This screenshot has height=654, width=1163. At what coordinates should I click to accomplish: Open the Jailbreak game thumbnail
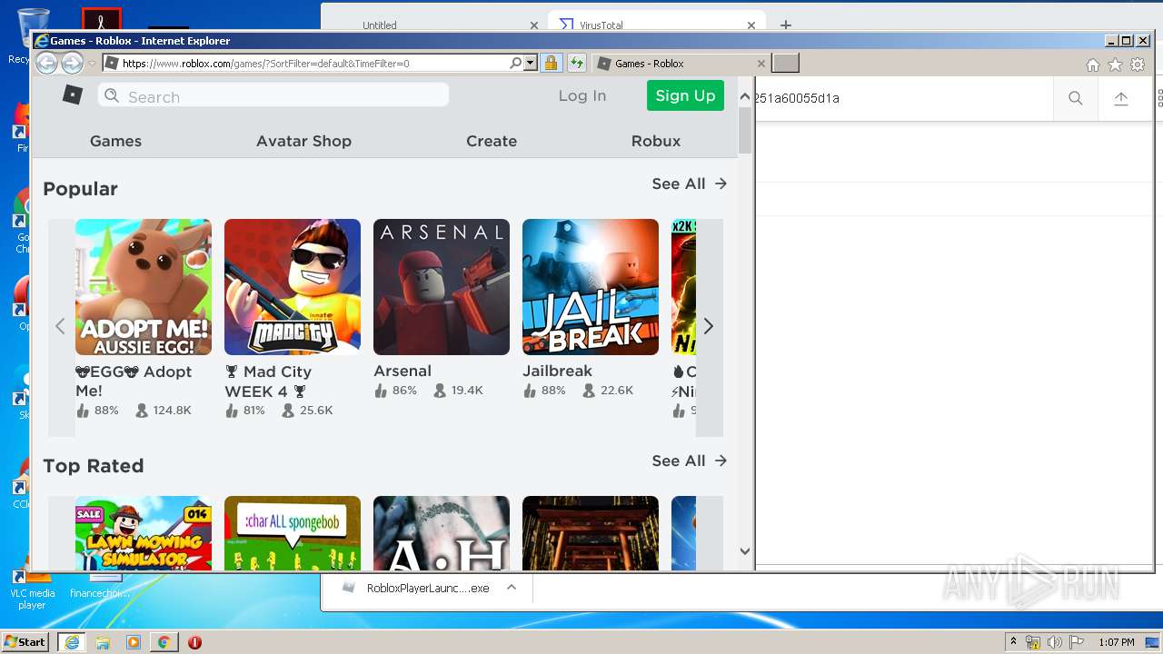tap(591, 287)
